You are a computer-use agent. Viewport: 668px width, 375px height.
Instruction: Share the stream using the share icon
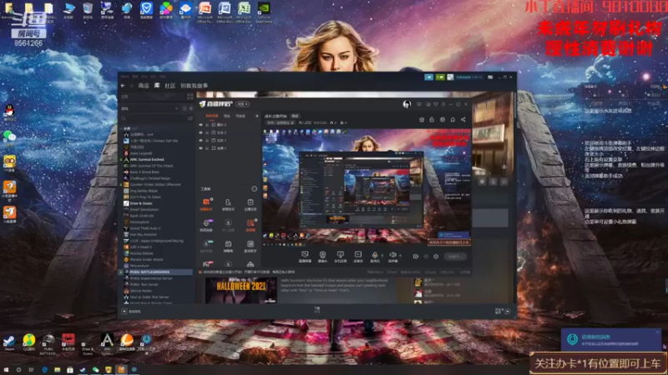[463, 120]
